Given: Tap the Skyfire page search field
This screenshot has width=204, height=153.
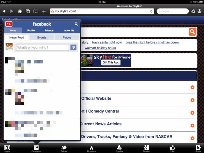Looking at the screenshot, I should pos(135,32).
